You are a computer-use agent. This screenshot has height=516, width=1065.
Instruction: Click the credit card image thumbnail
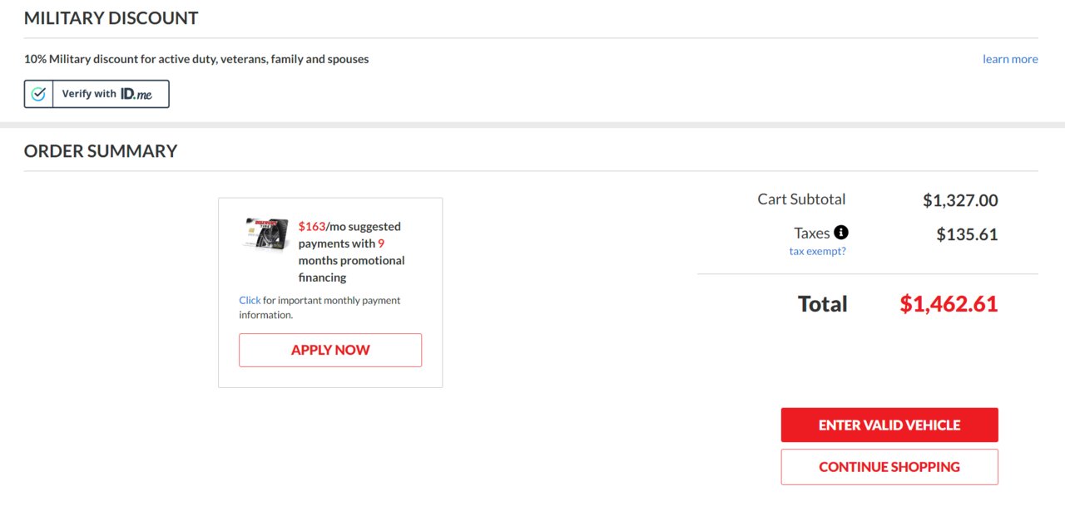266,233
